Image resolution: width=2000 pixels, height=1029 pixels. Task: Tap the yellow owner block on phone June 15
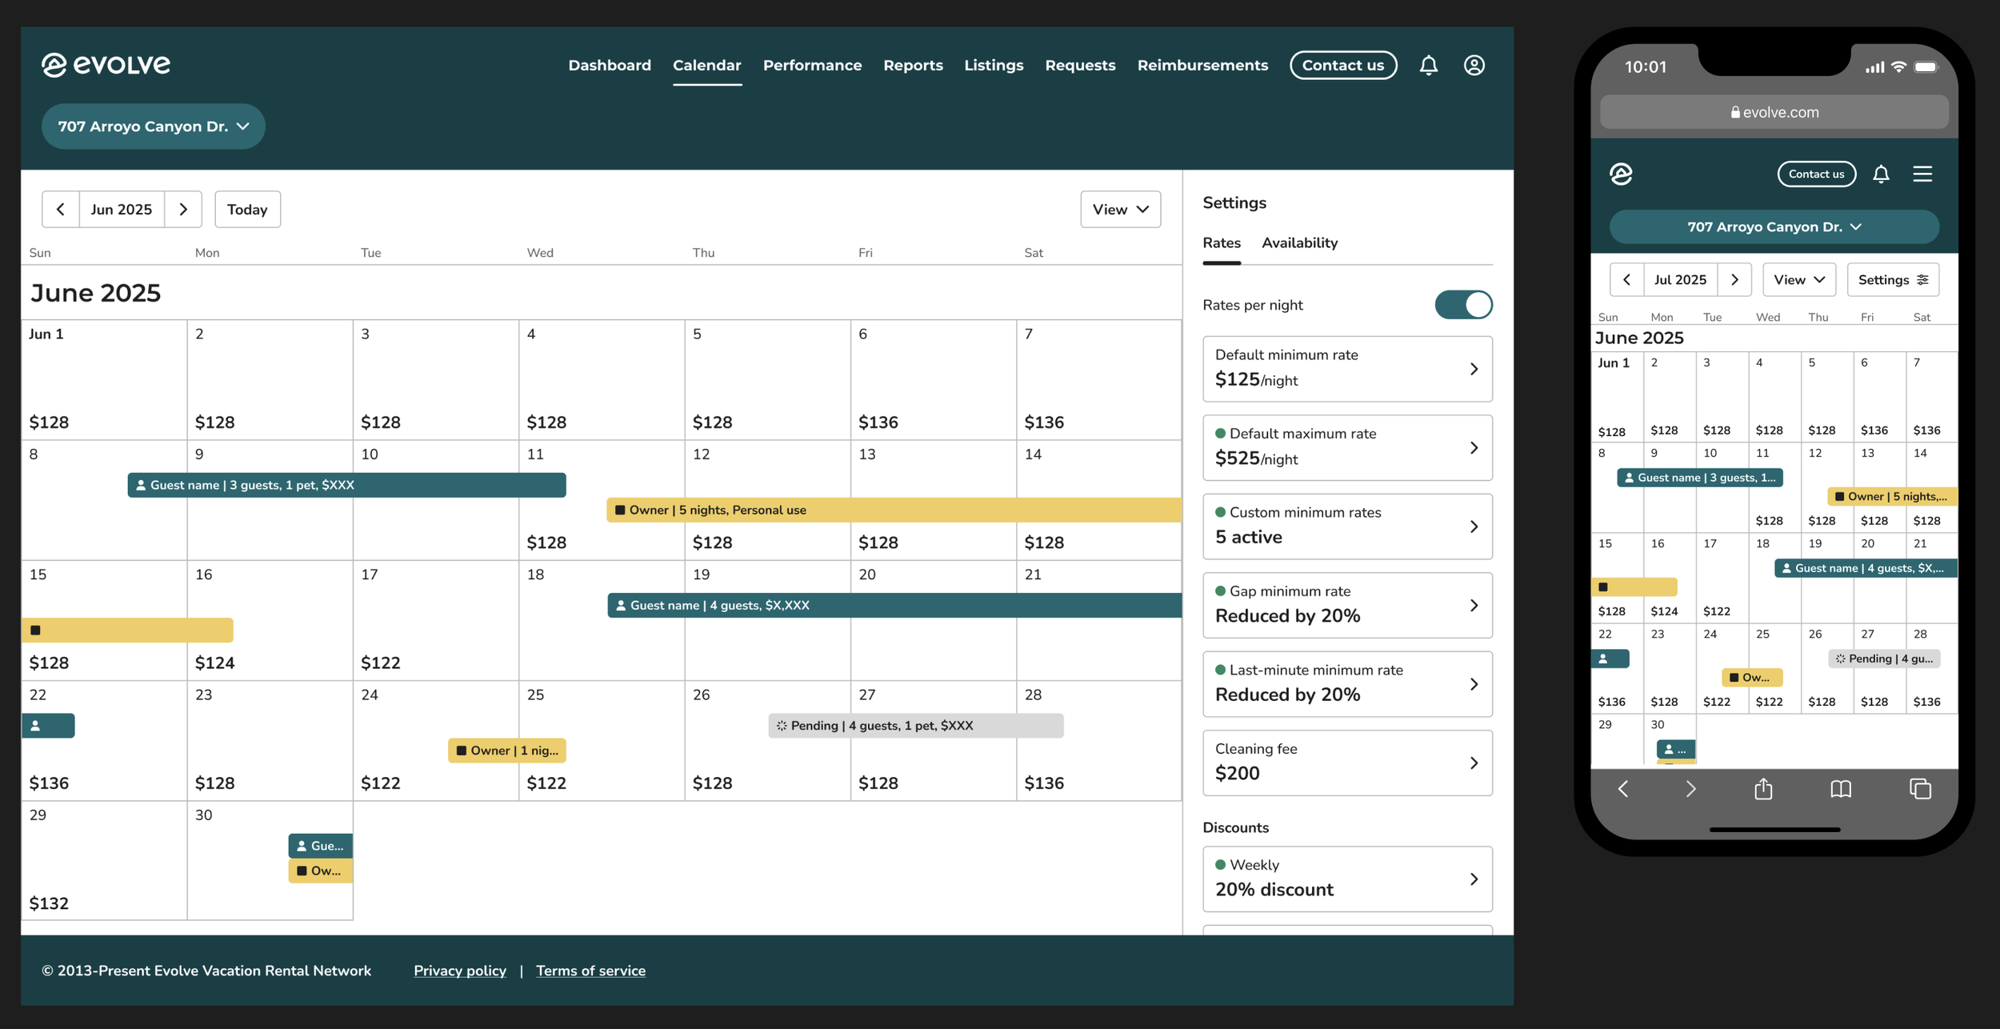click(1634, 587)
